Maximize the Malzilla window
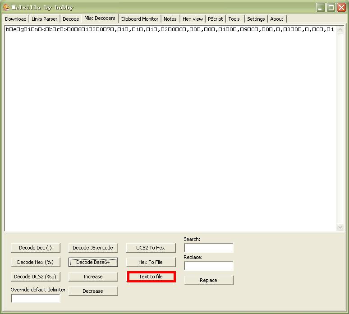The width and height of the screenshot is (349, 314). [331, 8]
